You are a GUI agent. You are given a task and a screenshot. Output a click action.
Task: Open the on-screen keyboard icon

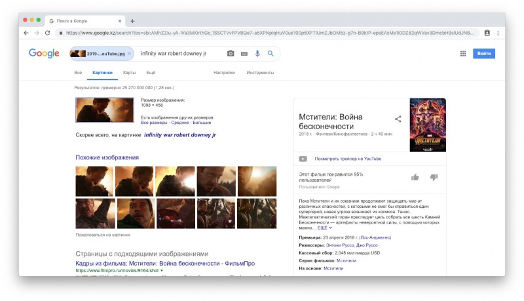(244, 54)
